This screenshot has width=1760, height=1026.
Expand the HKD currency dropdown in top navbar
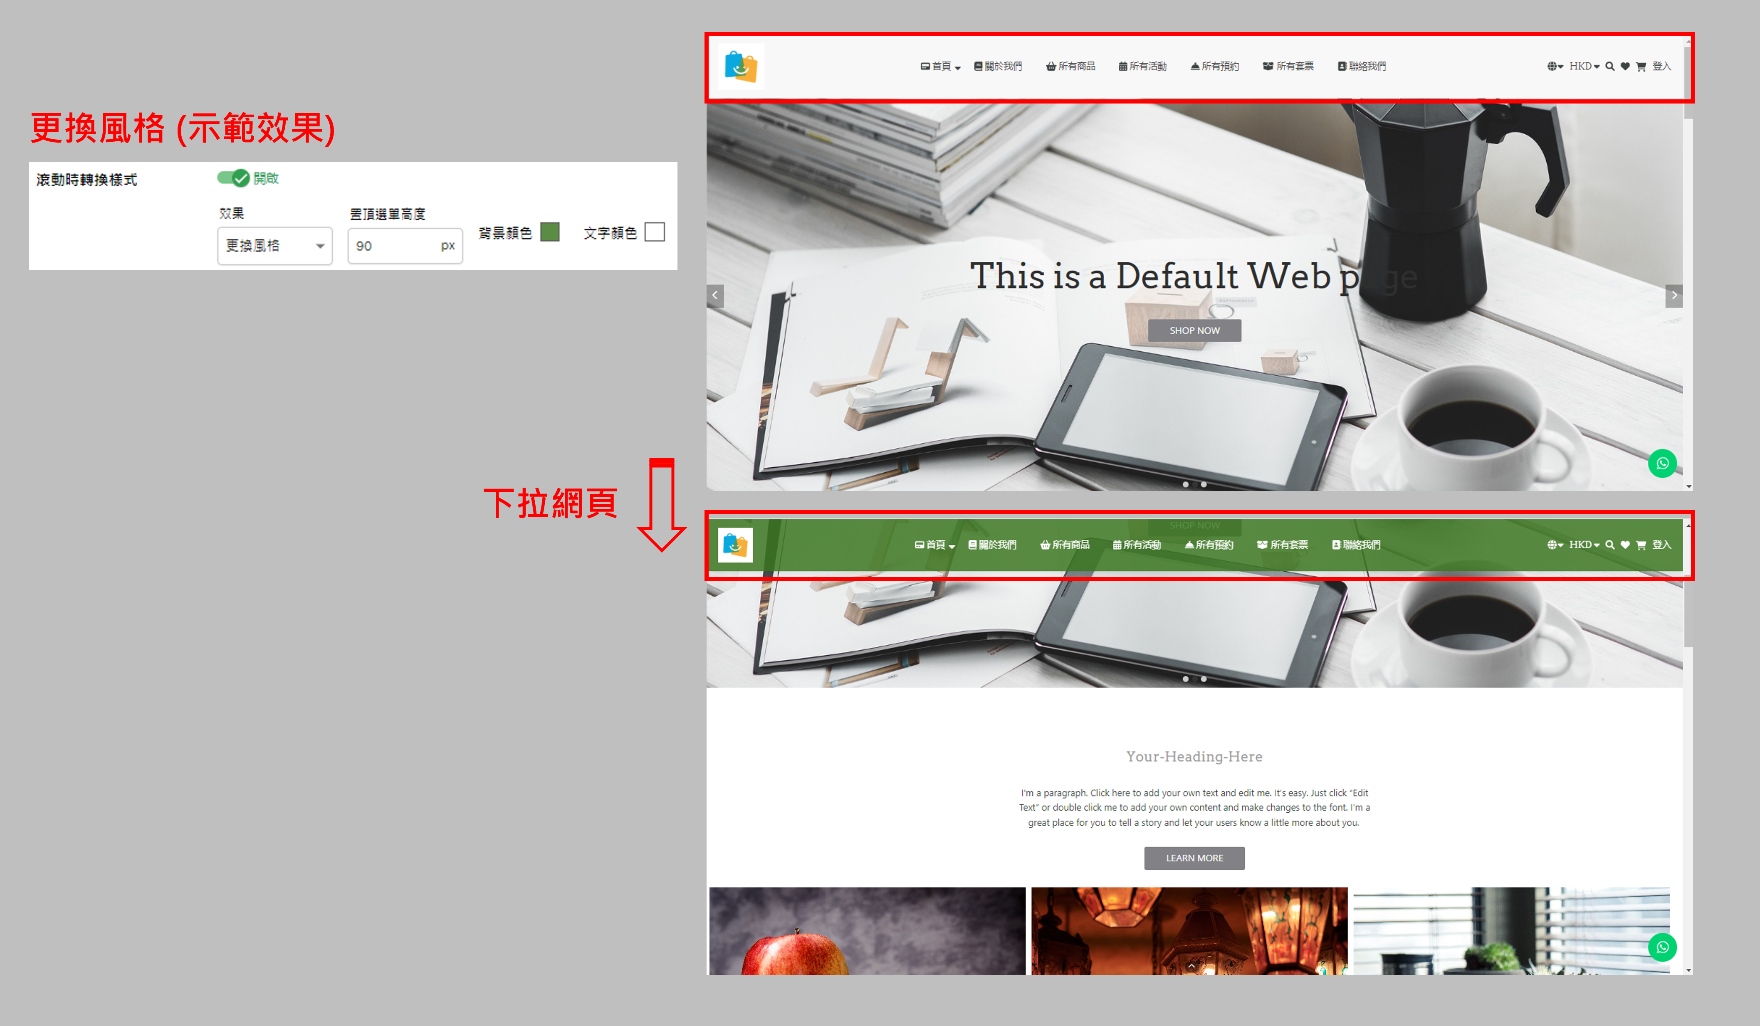tap(1583, 66)
